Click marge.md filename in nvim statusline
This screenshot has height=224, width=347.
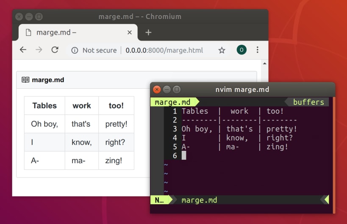(x=199, y=200)
